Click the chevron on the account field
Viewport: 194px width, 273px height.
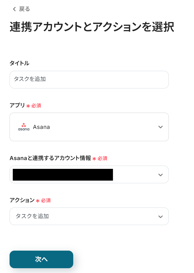click(x=161, y=174)
